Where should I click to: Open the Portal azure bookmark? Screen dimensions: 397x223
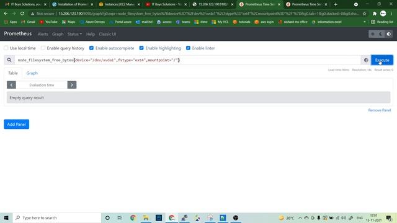(120, 22)
